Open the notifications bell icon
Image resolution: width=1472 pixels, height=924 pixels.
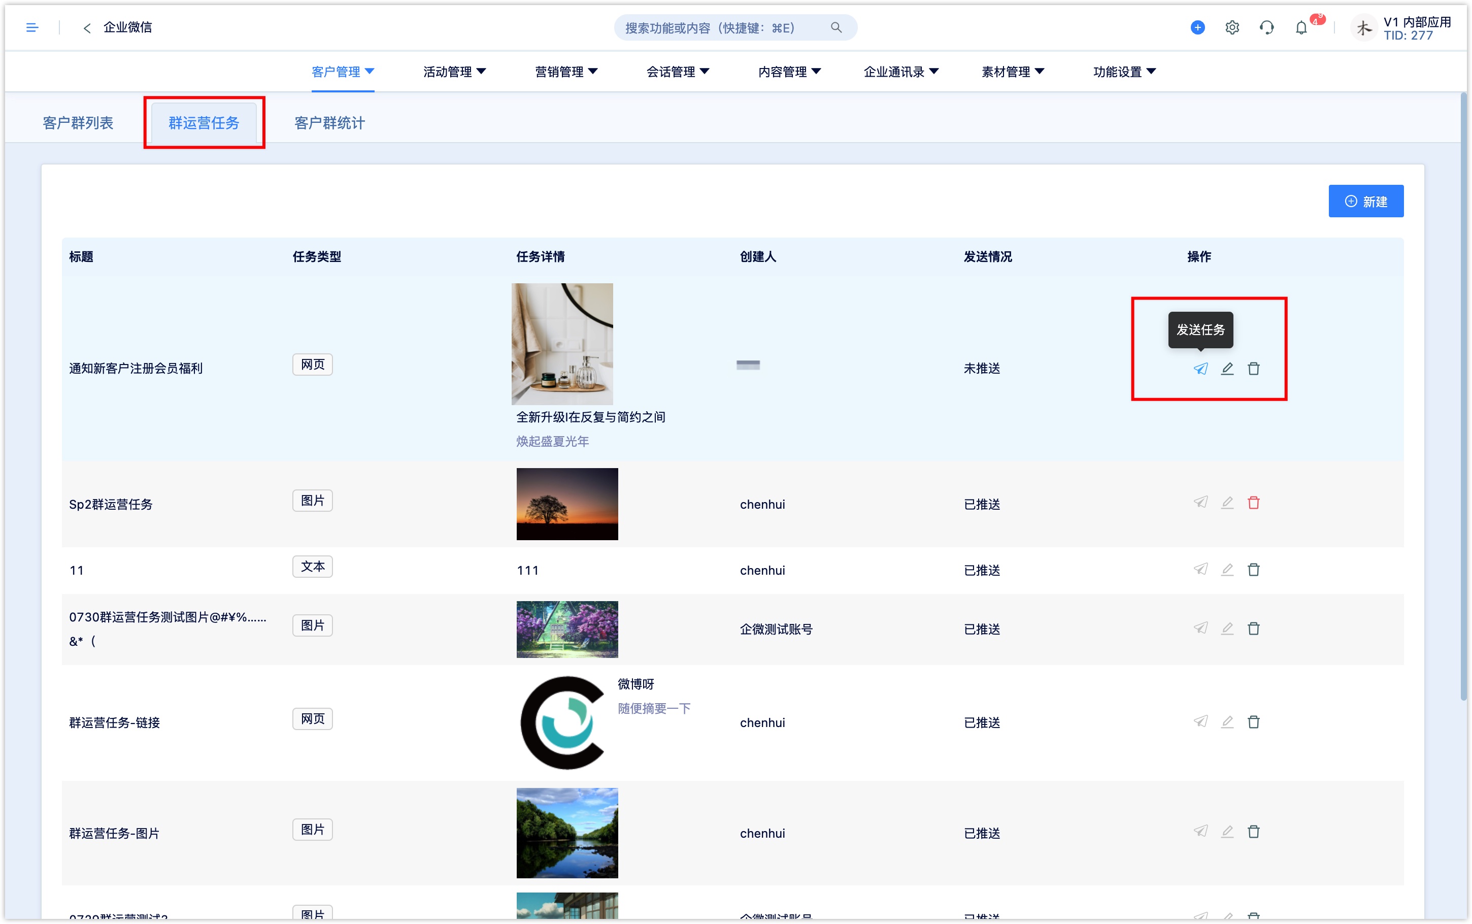pyautogui.click(x=1301, y=27)
